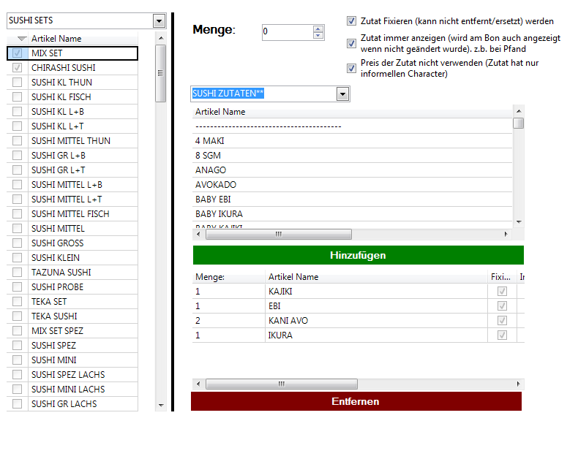Open the SUSHI ZUTATEN dropdown list
This screenshot has height=467, width=578.
[x=342, y=94]
